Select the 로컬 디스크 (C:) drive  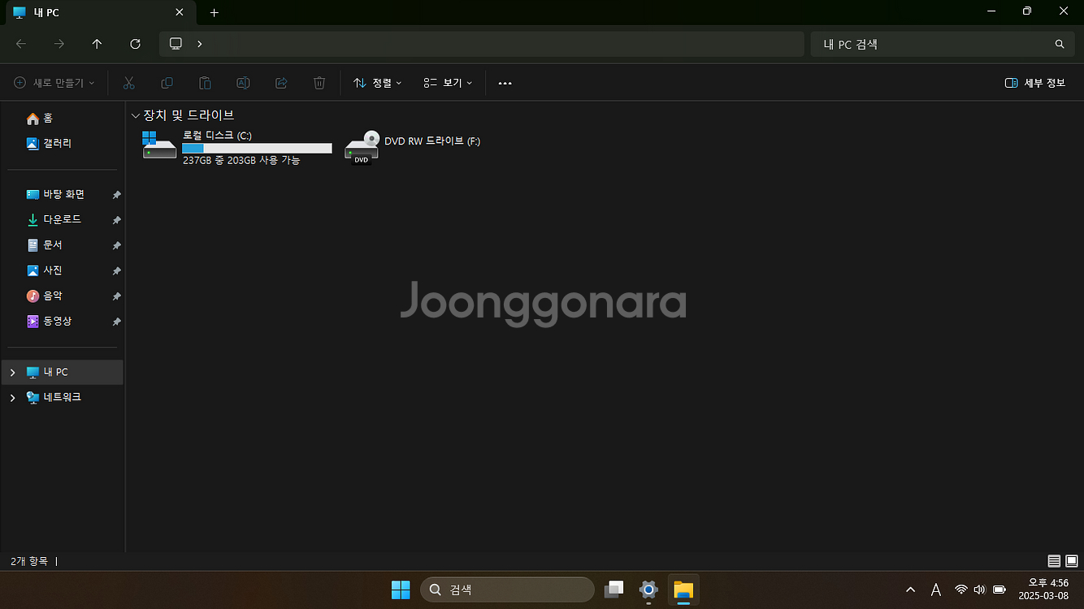(237, 147)
